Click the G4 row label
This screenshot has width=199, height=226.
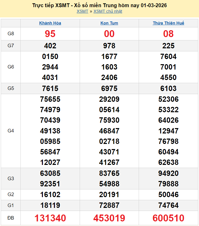pos(11,131)
